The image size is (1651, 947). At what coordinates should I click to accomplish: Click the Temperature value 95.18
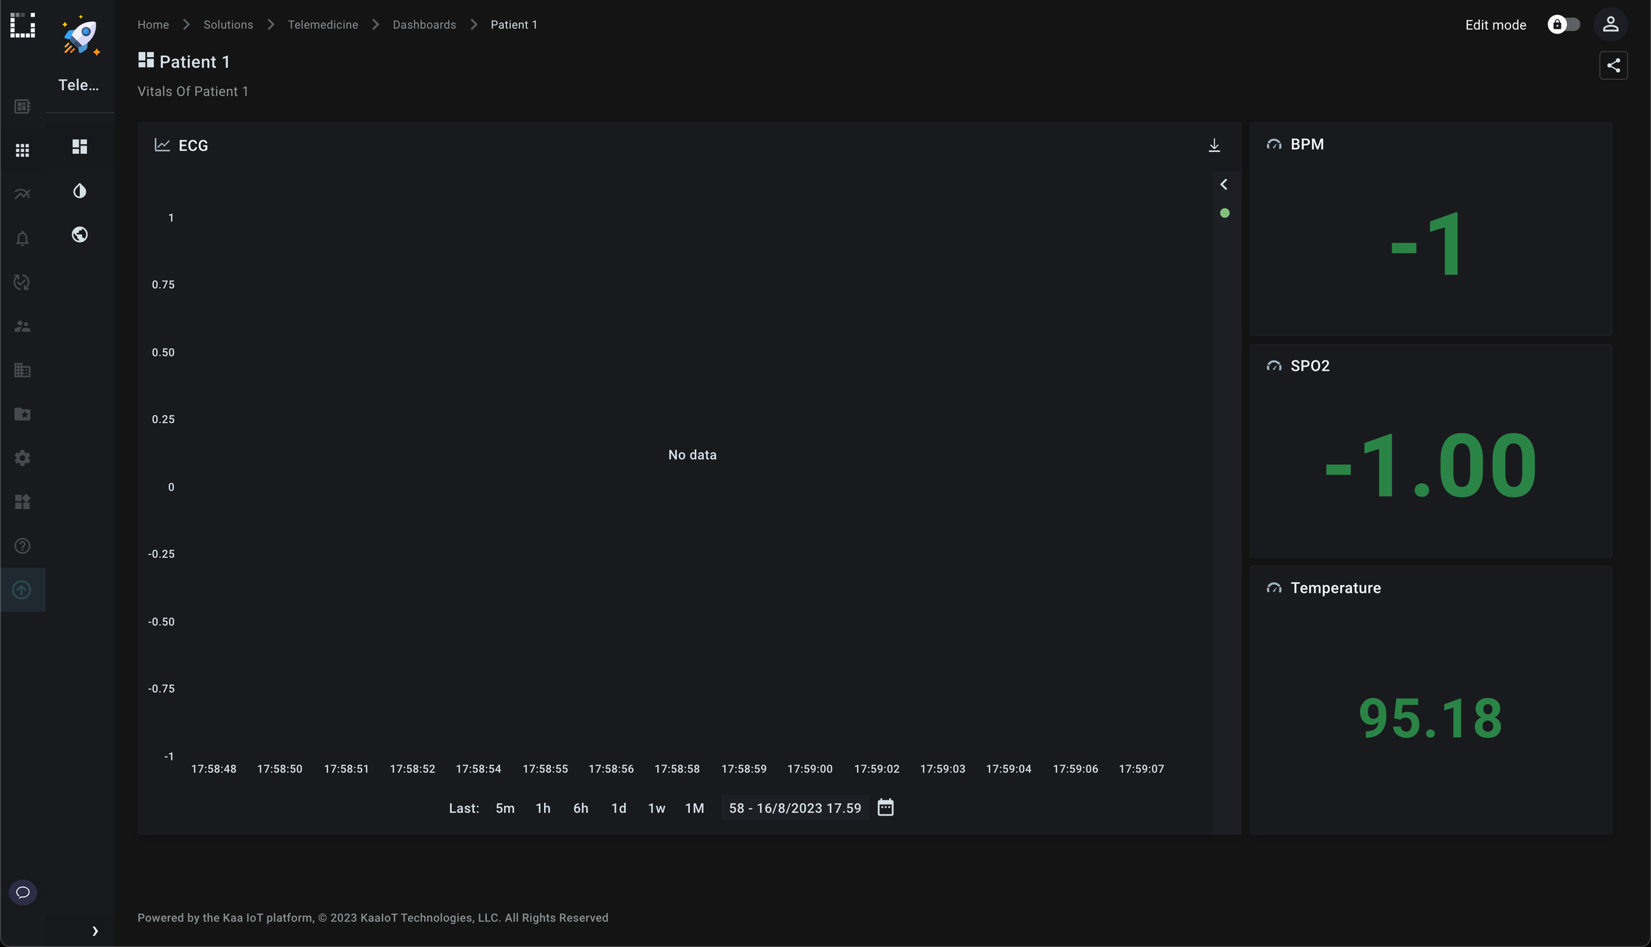[x=1430, y=718]
